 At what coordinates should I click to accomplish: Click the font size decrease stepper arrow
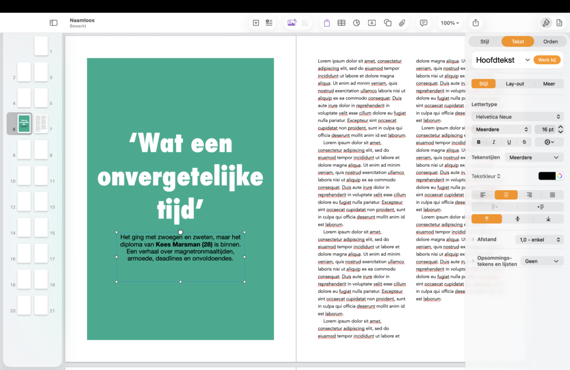click(560, 131)
